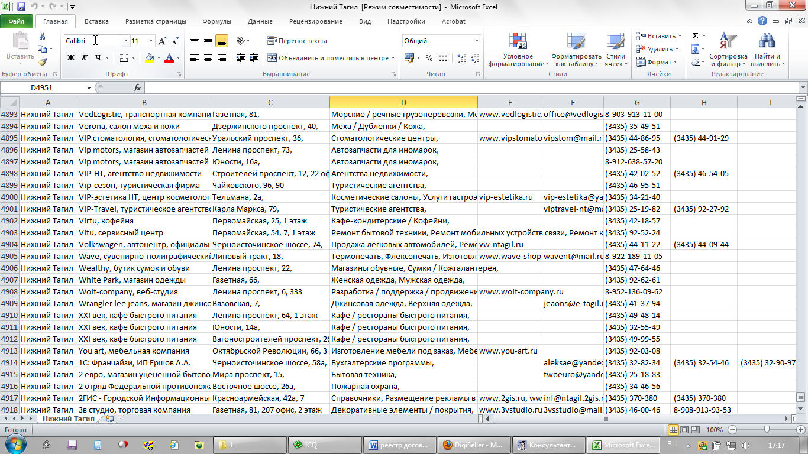Open the ICQ taskbar button

325,445
